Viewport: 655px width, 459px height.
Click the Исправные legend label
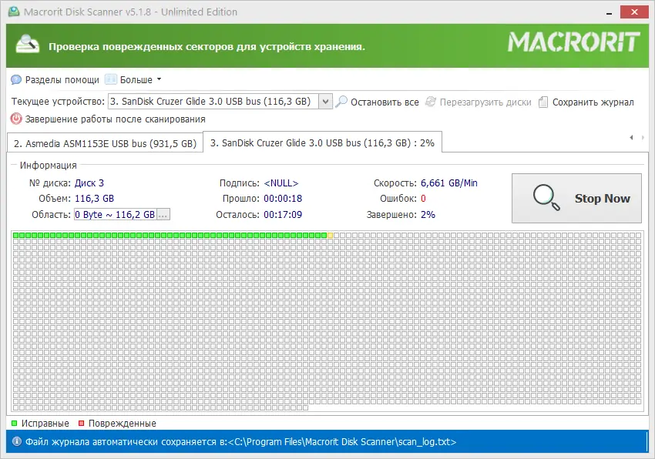point(45,423)
